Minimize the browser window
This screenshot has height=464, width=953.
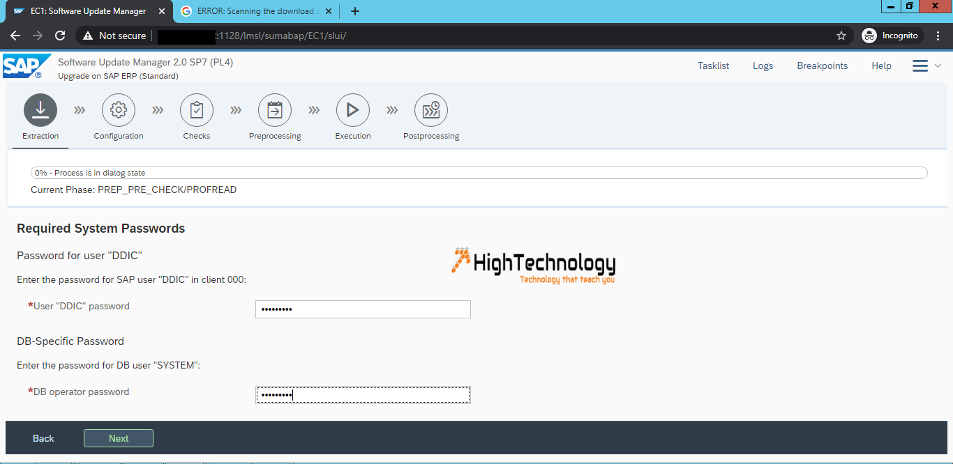(891, 6)
